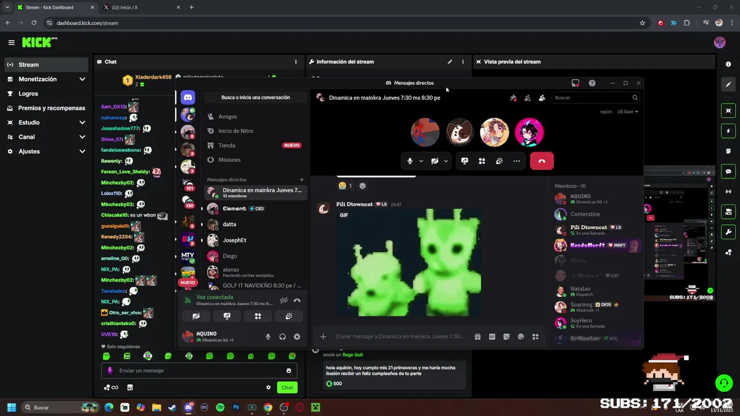Toggle noise suppression in voice panel
This screenshot has width=740, height=416.
(x=284, y=300)
